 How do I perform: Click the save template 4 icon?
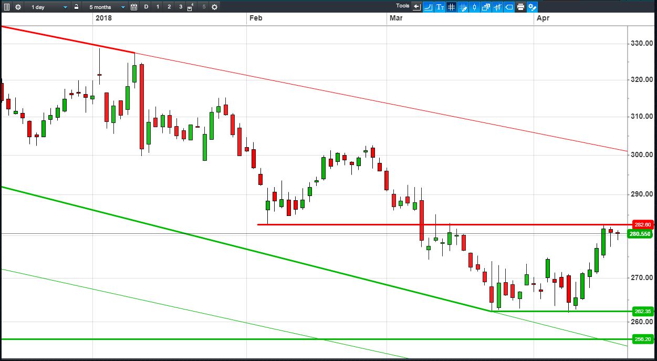[x=191, y=7]
